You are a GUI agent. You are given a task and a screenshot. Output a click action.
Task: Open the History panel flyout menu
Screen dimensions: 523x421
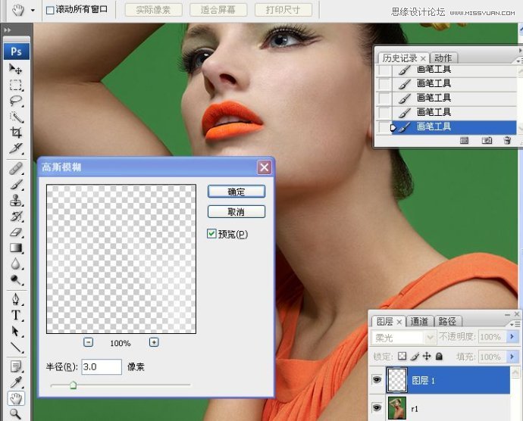pyautogui.click(x=519, y=61)
